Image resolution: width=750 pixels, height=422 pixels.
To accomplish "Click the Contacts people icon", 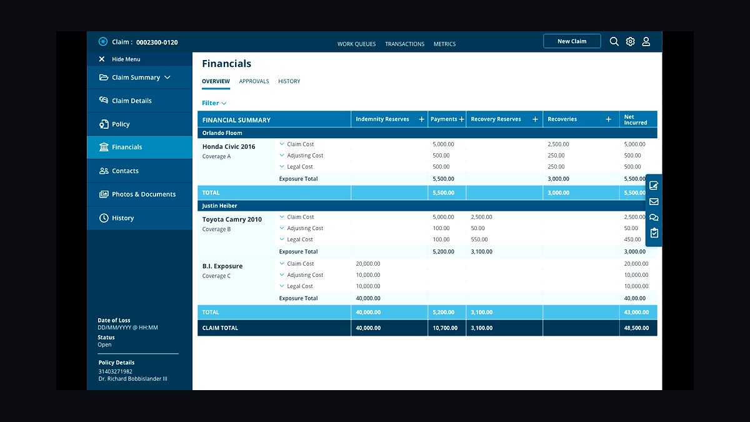I will pyautogui.click(x=104, y=171).
